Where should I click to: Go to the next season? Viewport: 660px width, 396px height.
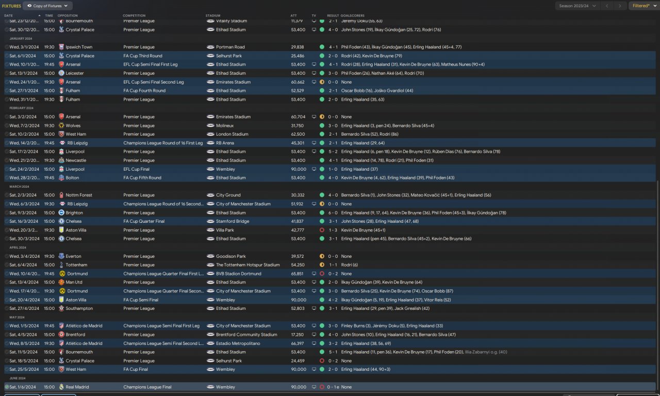[620, 6]
